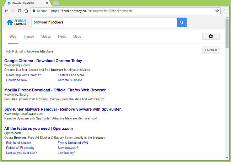
Task: Switch to the Videos tab
Action: click(46, 37)
